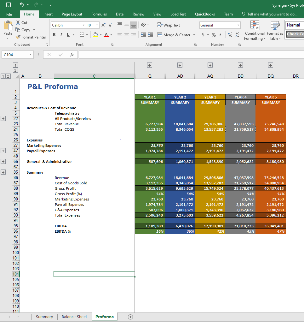Apply yellow fill color to cell
The image size is (304, 322).
(x=95, y=35)
